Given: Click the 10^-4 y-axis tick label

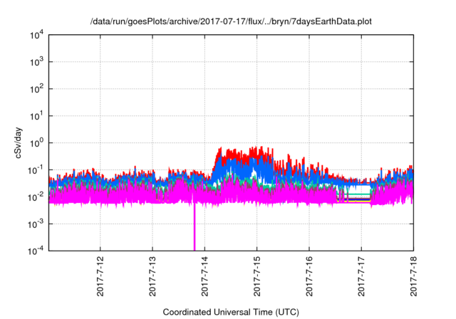Looking at the screenshot, I should pyautogui.click(x=36, y=251).
